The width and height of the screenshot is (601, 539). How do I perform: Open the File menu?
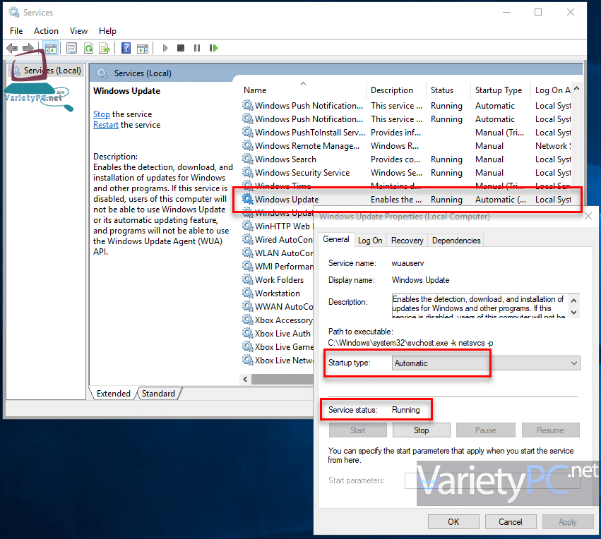click(x=16, y=31)
